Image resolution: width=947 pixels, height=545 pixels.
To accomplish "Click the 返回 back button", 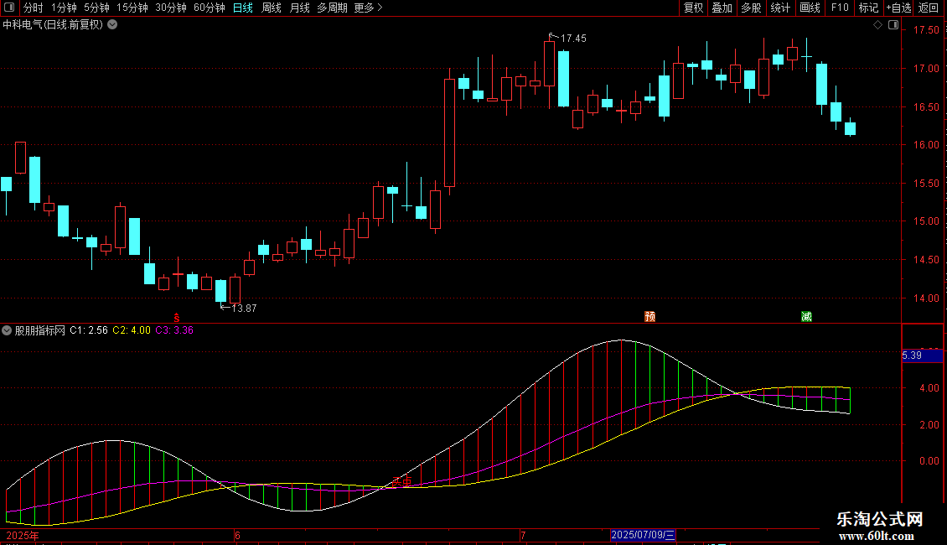I will click(929, 8).
